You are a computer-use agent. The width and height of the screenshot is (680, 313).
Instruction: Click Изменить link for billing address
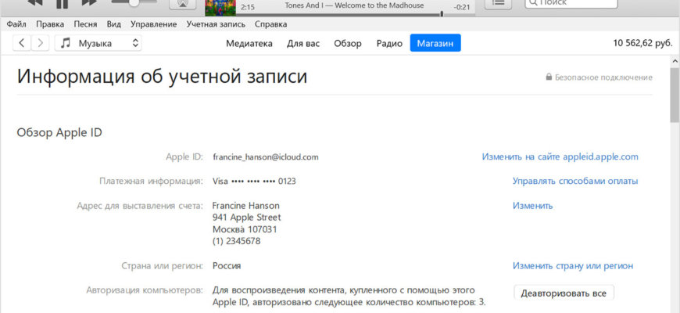click(x=532, y=206)
